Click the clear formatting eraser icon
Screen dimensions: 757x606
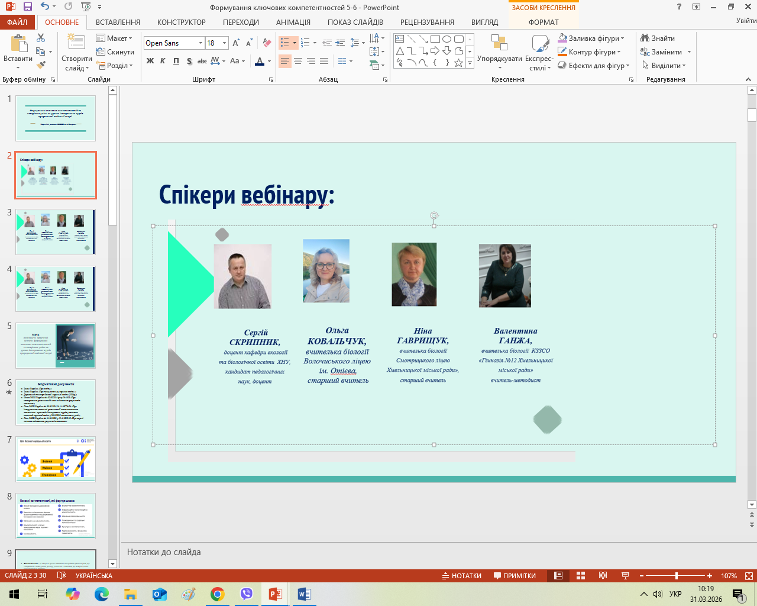[267, 43]
